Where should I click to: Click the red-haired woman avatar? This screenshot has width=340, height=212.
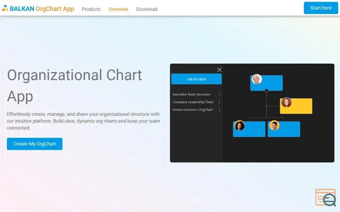pos(286,102)
